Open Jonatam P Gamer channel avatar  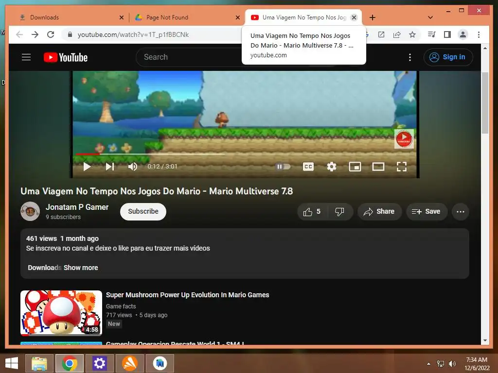[x=30, y=211]
